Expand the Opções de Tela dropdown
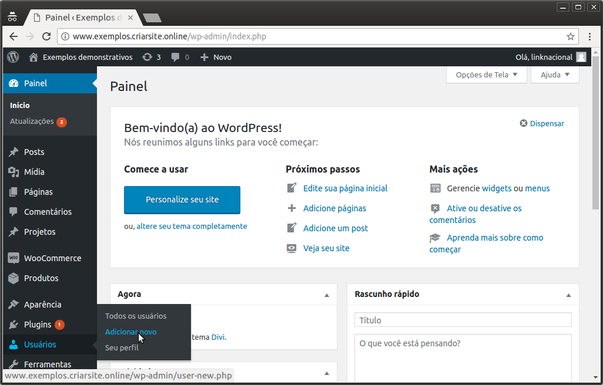 (487, 75)
